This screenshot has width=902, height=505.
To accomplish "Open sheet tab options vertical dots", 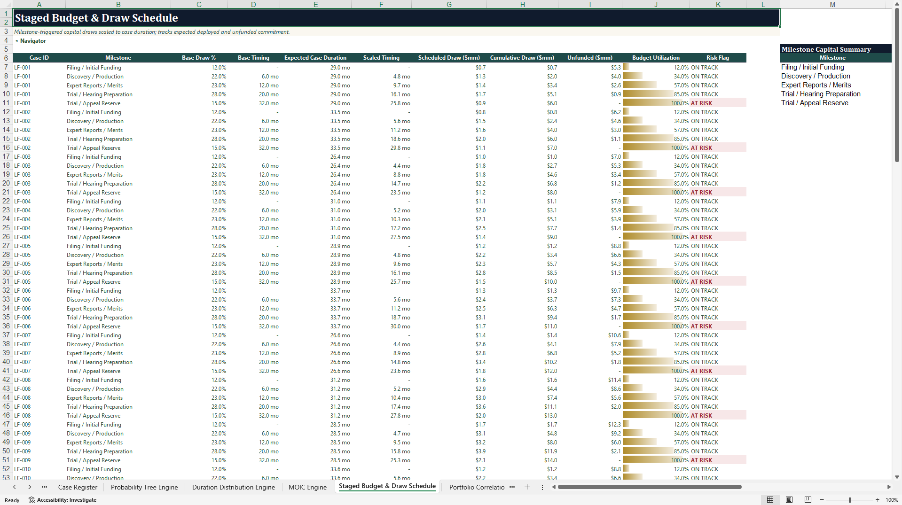I will [x=542, y=487].
